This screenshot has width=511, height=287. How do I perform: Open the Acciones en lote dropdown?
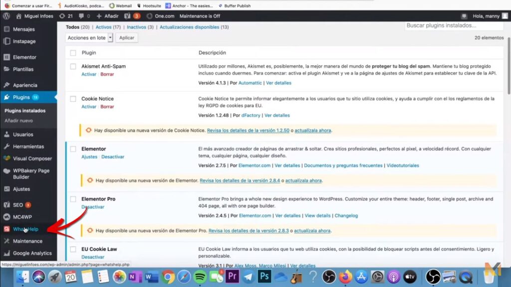[89, 38]
